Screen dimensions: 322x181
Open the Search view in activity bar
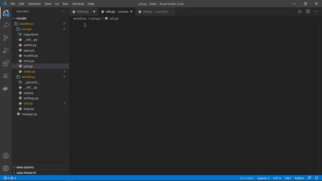click(6, 26)
